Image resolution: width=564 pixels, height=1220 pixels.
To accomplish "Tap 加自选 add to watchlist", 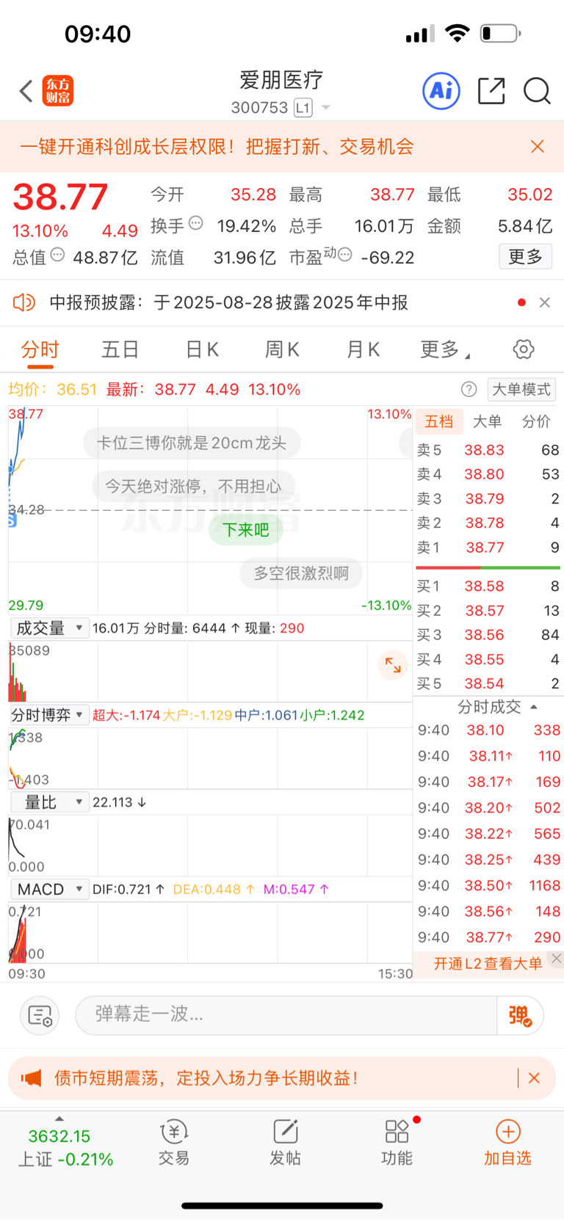I will 507,1142.
